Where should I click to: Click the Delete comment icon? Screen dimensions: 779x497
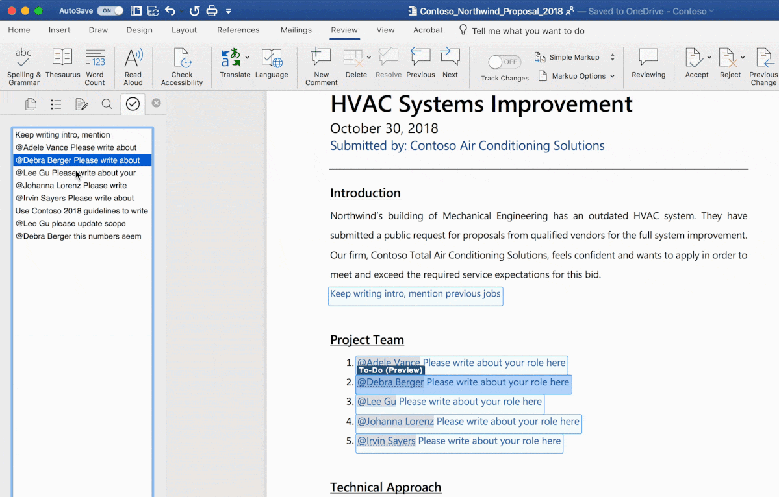(x=353, y=58)
